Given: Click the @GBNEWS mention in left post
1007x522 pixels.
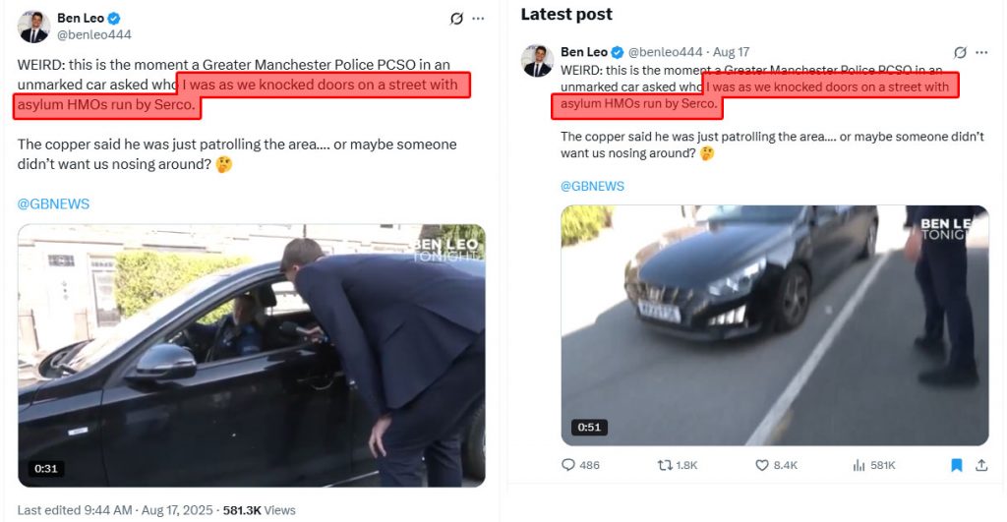Looking at the screenshot, I should [53, 203].
